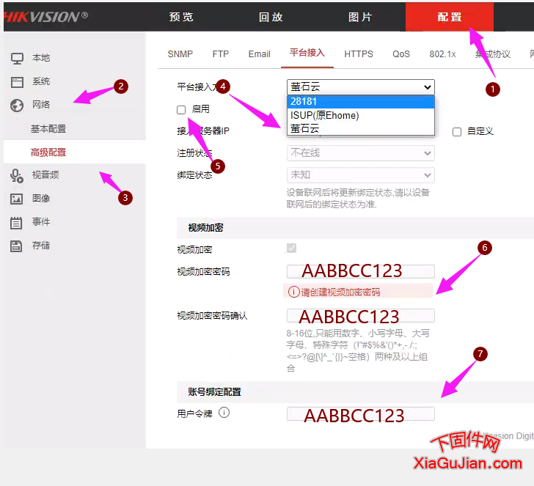Switch to the 平台接入 tab
Viewport: 534px width, 486px height.
(x=307, y=53)
